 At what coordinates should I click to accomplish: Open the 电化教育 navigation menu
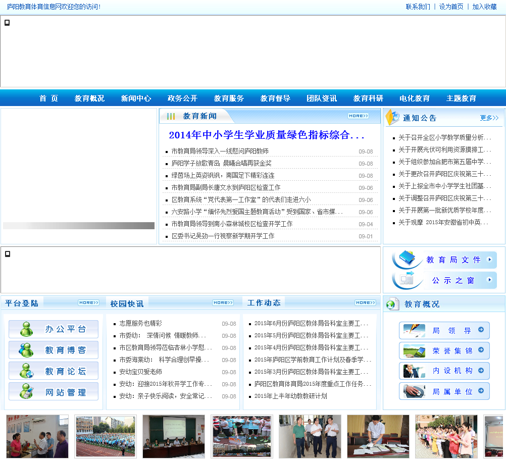pos(415,98)
